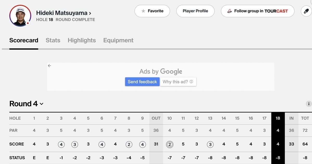Open the Highlights tab

pos(82,40)
